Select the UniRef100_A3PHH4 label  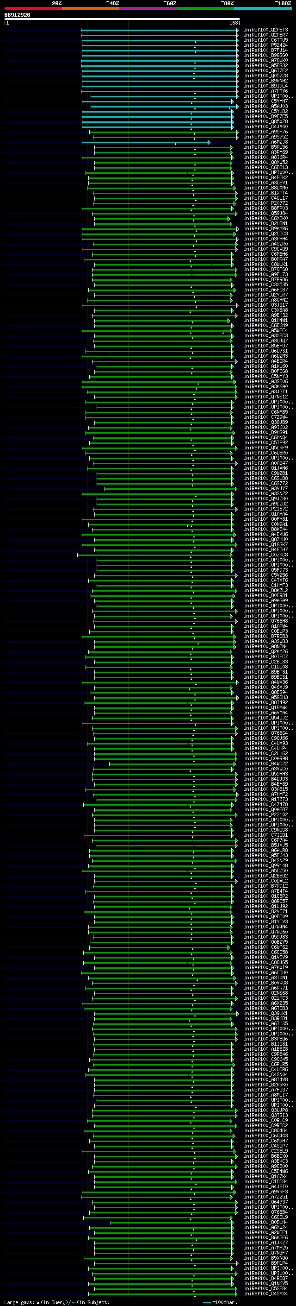265,240
